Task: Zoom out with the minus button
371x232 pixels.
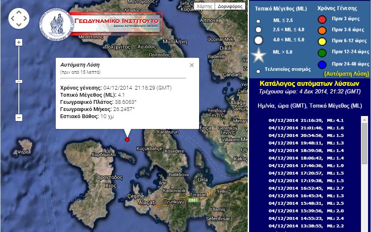Action: [x=19, y=117]
